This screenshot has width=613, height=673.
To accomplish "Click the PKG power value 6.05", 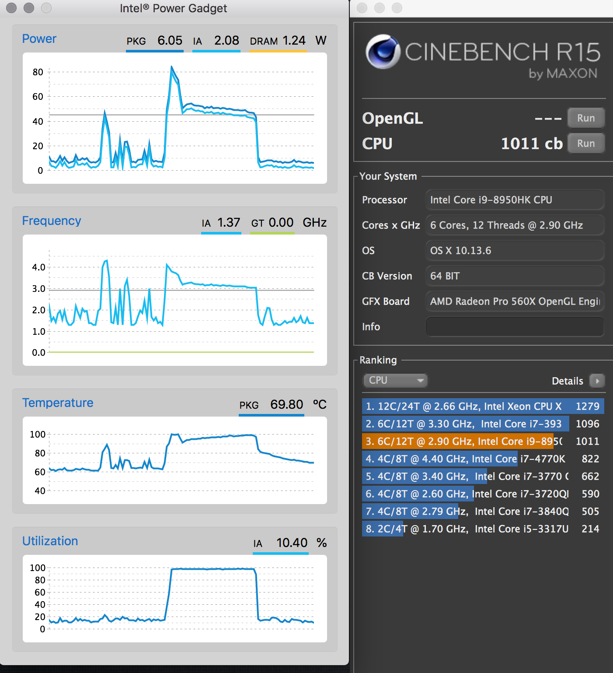I will [170, 40].
